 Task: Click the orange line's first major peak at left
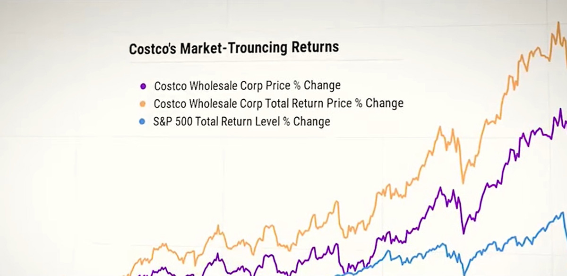point(218,225)
